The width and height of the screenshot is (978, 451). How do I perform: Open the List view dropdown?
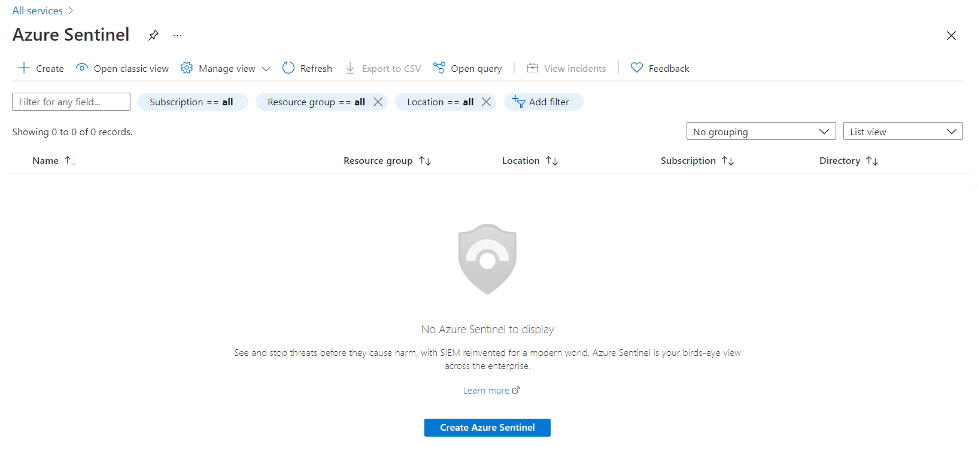(x=902, y=132)
